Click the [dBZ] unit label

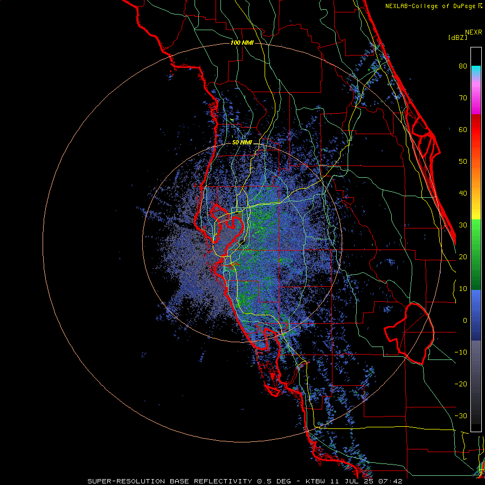[x=458, y=37]
